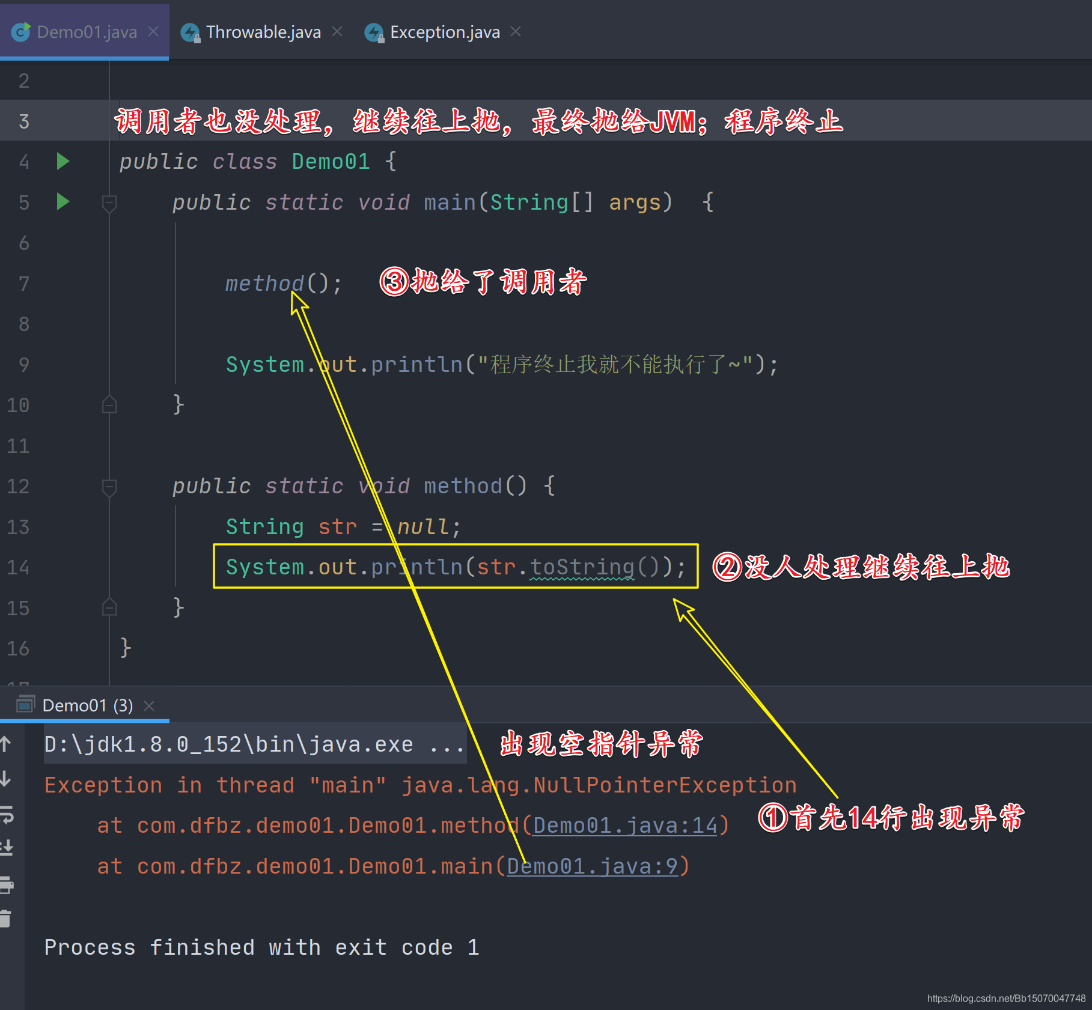Click 'Process finished with exit code 1' text
This screenshot has width=1092, height=1010.
point(262,948)
